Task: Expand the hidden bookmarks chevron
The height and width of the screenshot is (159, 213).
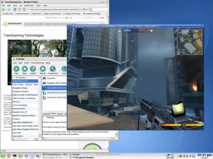Action: click(107, 14)
